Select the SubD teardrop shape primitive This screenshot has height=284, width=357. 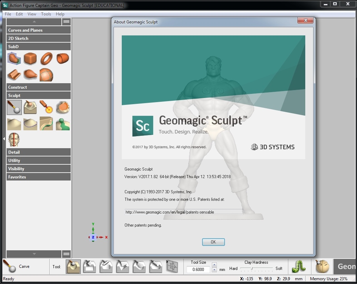[30, 75]
